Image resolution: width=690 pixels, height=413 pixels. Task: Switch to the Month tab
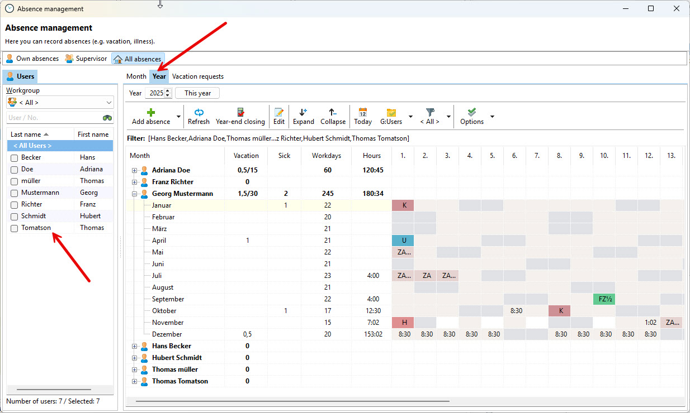tap(136, 76)
